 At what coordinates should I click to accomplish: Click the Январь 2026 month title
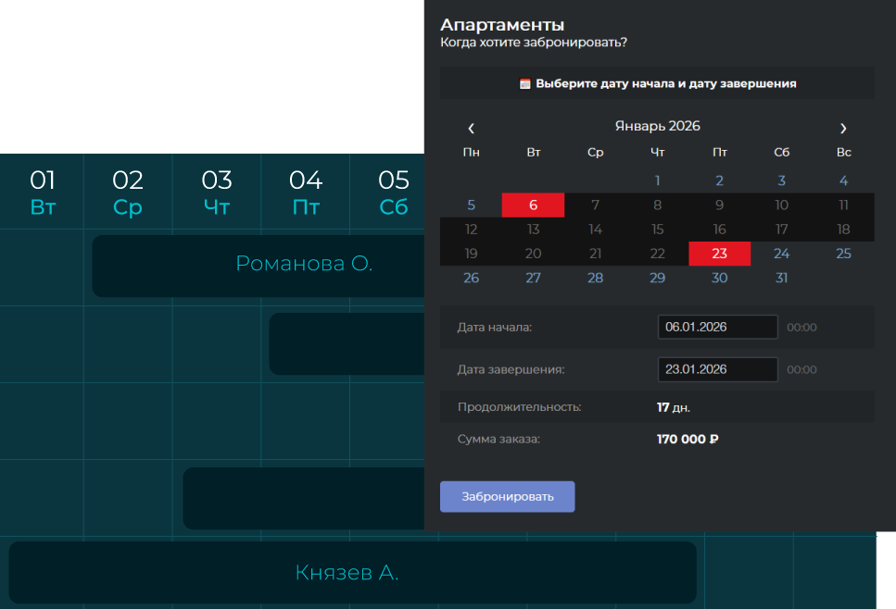657,126
